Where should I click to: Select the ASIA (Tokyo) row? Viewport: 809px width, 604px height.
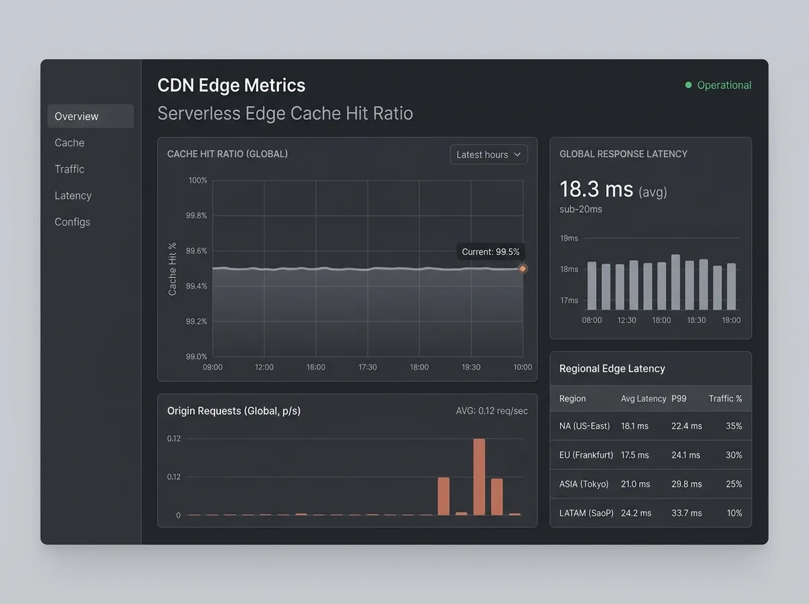click(651, 484)
